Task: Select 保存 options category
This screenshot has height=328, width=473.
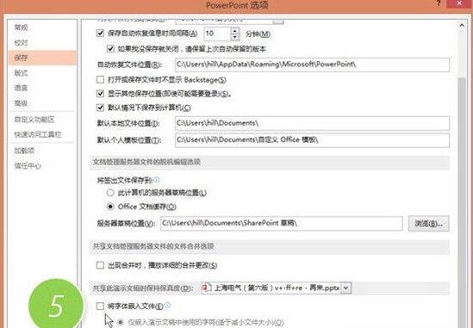Action: tap(42, 58)
